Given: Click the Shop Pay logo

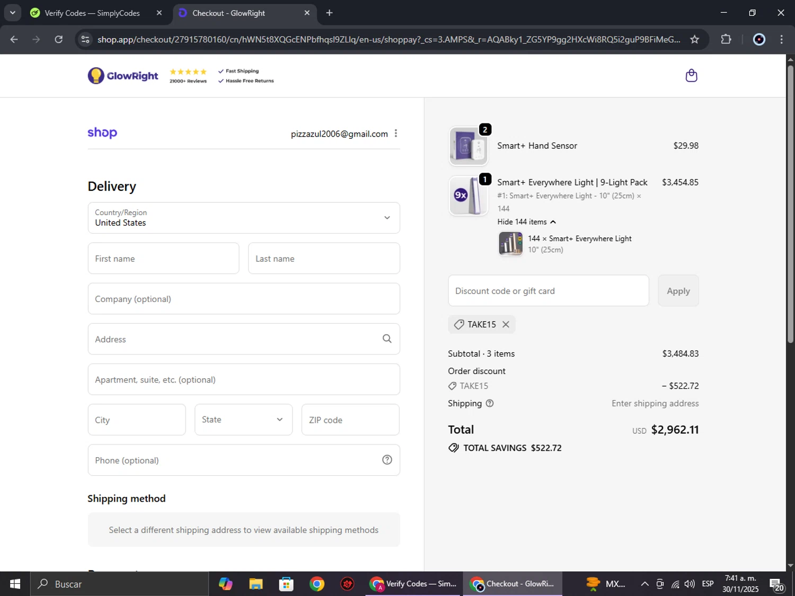Looking at the screenshot, I should (x=102, y=132).
